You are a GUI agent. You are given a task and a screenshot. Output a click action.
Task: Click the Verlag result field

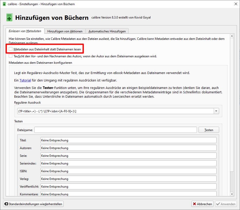click(128, 179)
